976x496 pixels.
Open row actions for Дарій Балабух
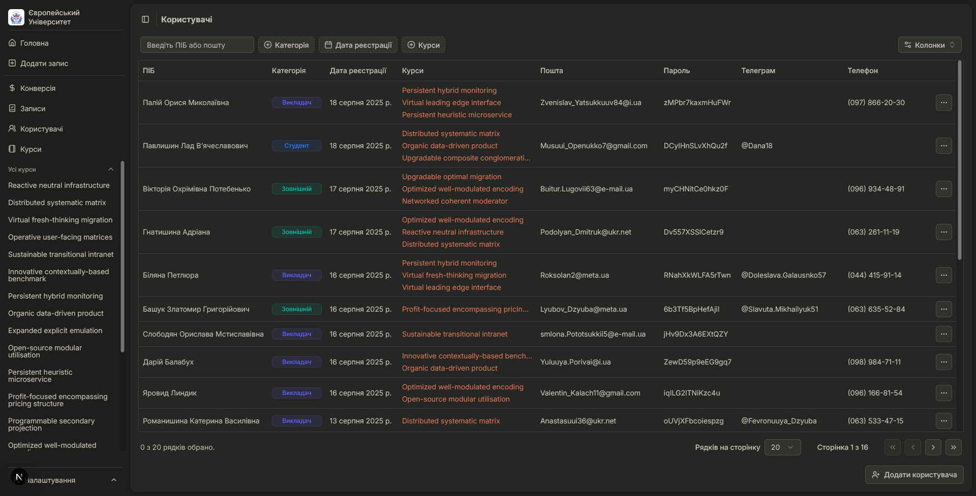coord(943,362)
